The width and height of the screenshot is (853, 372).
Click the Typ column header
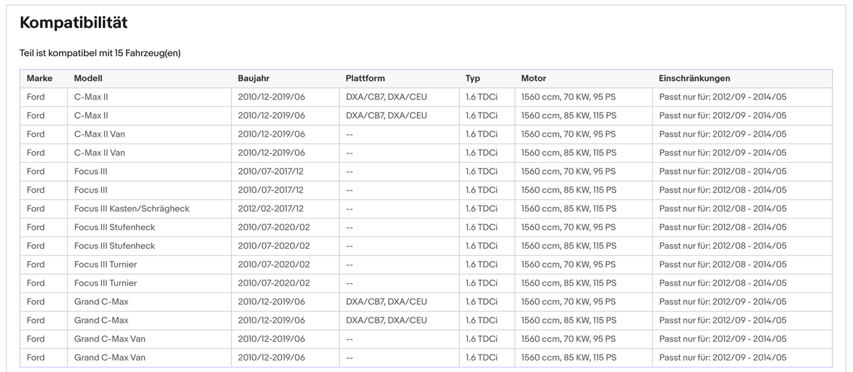pyautogui.click(x=472, y=78)
